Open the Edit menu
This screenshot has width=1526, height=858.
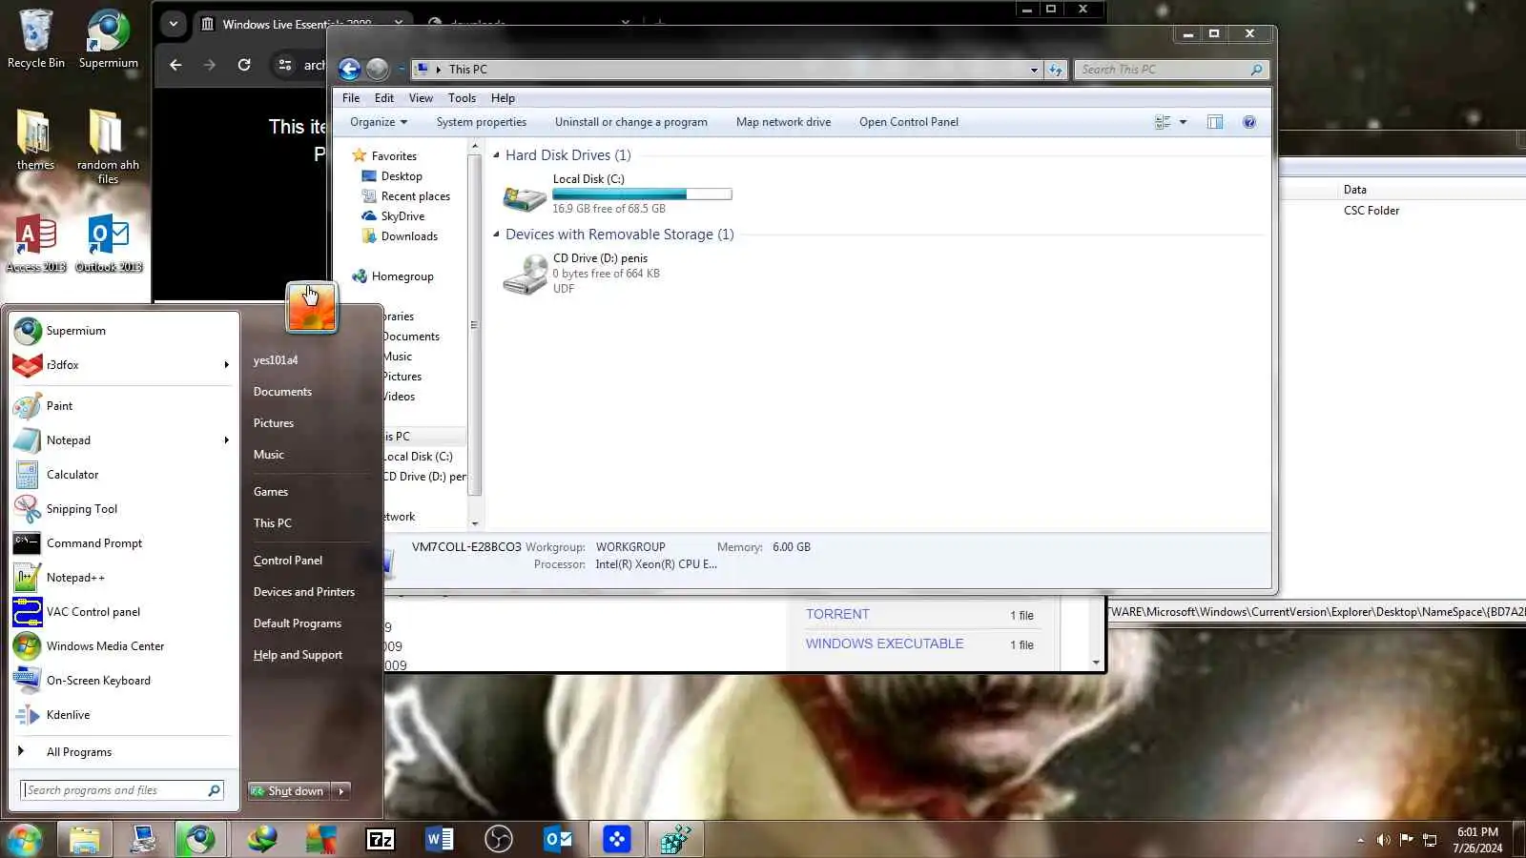[x=384, y=98]
